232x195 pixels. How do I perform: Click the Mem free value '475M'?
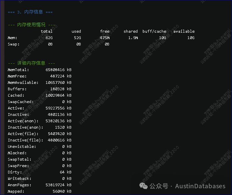point(105,38)
